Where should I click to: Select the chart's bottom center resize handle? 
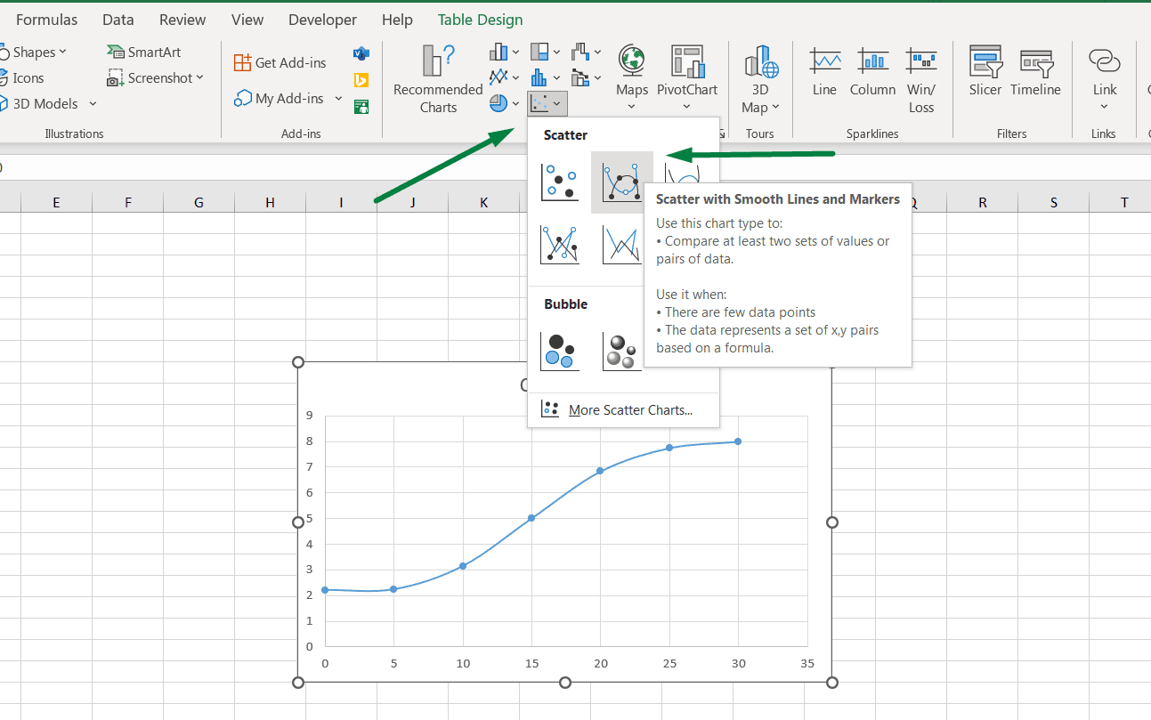(x=564, y=682)
